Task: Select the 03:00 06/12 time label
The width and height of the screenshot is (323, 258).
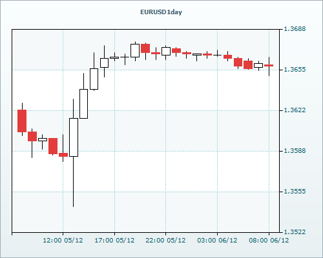Action: (x=217, y=240)
